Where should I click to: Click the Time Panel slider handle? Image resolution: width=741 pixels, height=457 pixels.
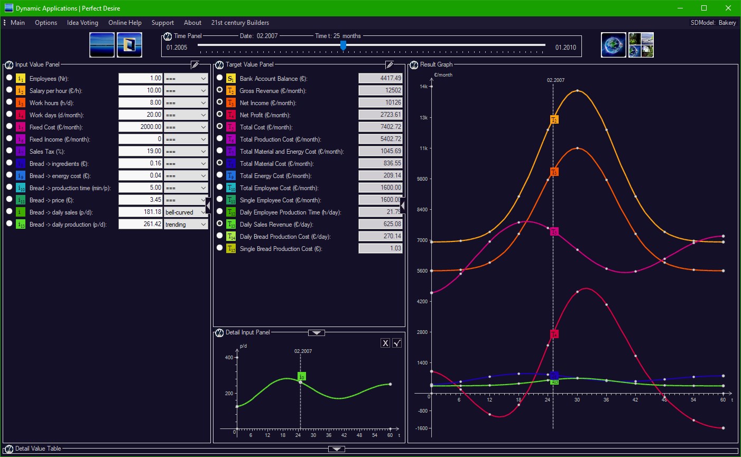(343, 46)
